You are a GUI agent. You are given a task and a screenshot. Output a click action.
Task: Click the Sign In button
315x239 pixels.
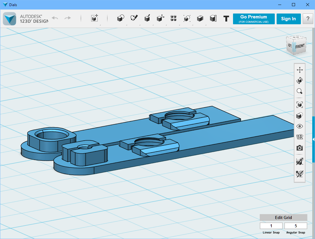(x=288, y=19)
